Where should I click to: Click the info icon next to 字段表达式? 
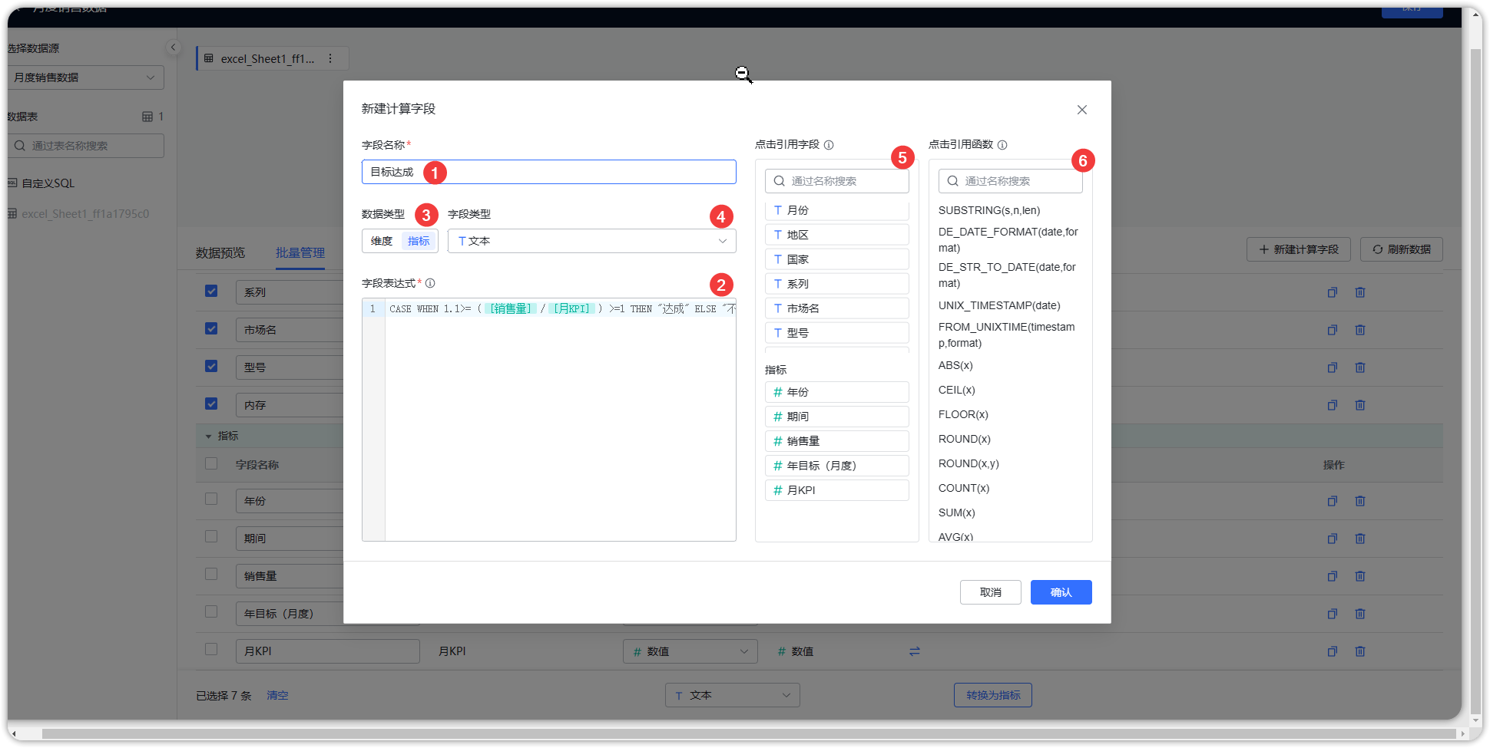(430, 283)
